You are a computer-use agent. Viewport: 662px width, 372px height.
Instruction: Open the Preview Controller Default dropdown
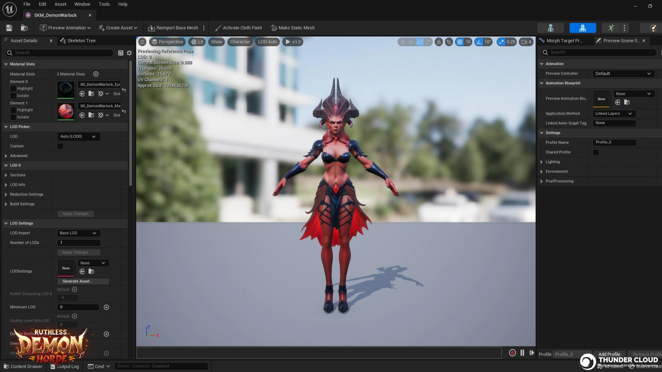624,74
